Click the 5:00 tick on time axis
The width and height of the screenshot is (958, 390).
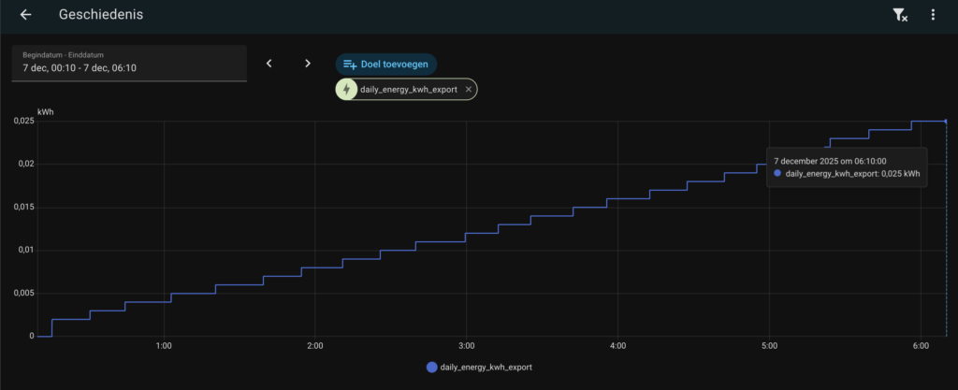pos(768,347)
